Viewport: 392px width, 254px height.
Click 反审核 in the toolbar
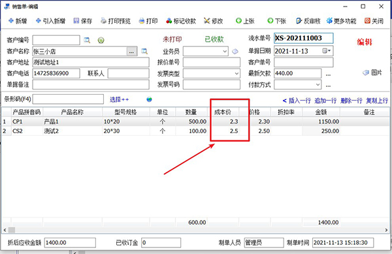point(308,21)
